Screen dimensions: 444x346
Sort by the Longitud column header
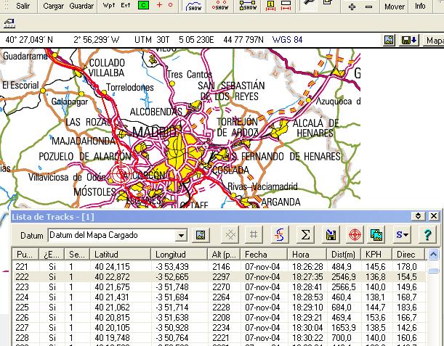pos(179,255)
